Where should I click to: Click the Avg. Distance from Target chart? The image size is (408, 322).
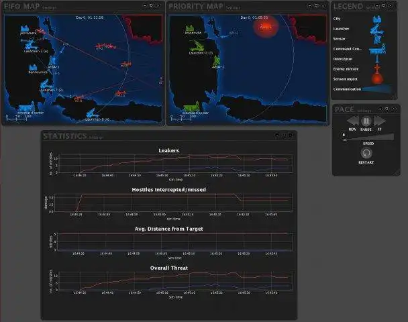click(174, 242)
